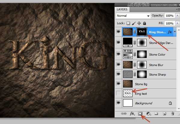
Task: Enable Lock position icon
Action: pos(139,23)
